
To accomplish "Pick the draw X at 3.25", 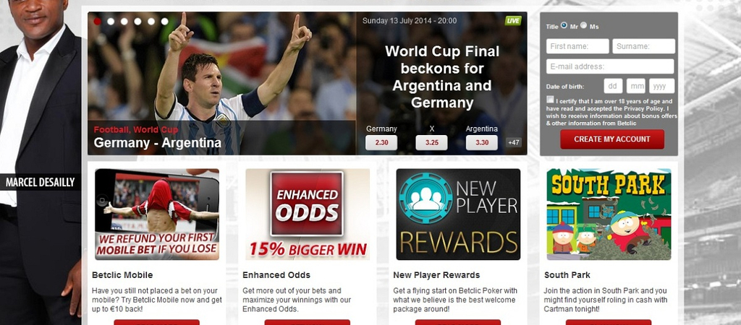I will [431, 142].
